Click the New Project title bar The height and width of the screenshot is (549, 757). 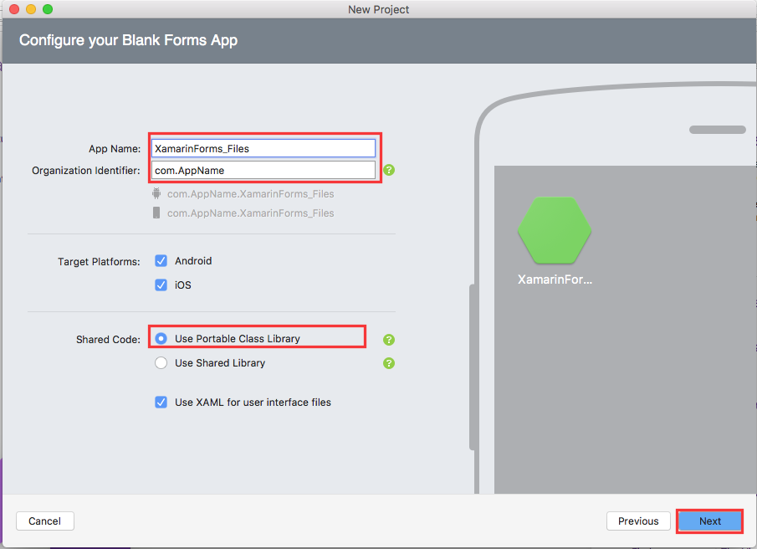[378, 9]
